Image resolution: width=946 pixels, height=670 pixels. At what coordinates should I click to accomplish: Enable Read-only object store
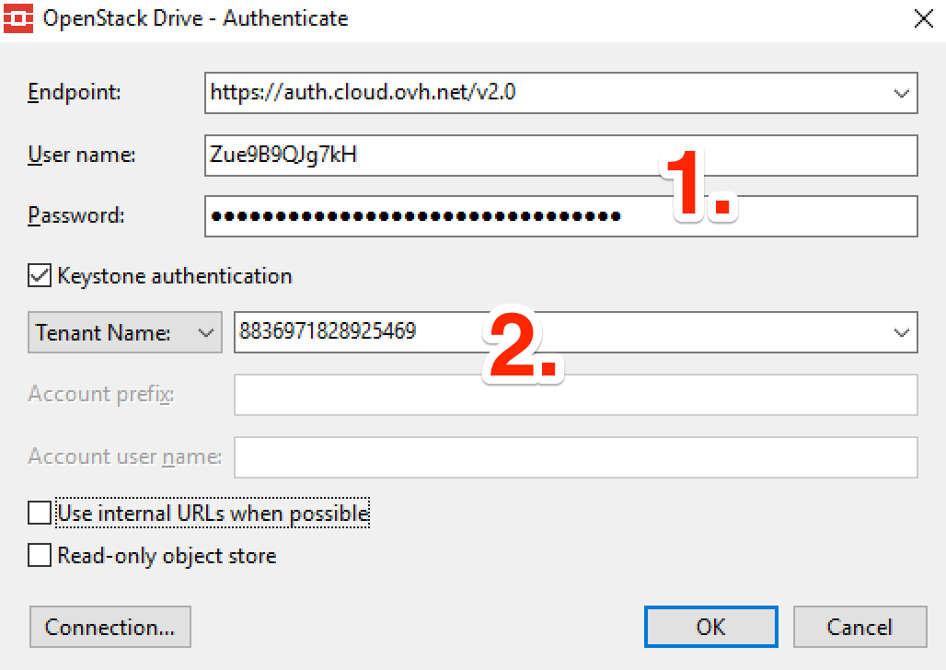point(39,555)
